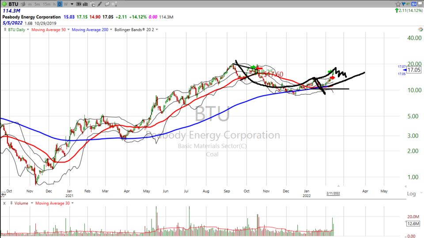
Task: Select the Weekly 'W' timeframe
Action: [x=66, y=4]
